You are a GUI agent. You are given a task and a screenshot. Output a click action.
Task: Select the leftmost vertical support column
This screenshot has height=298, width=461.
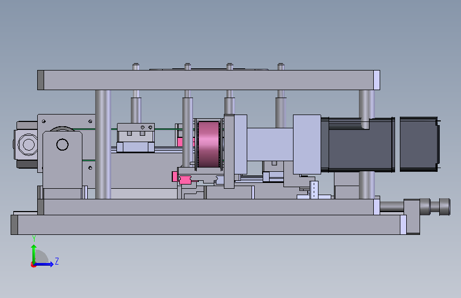pyautogui.click(x=103, y=144)
